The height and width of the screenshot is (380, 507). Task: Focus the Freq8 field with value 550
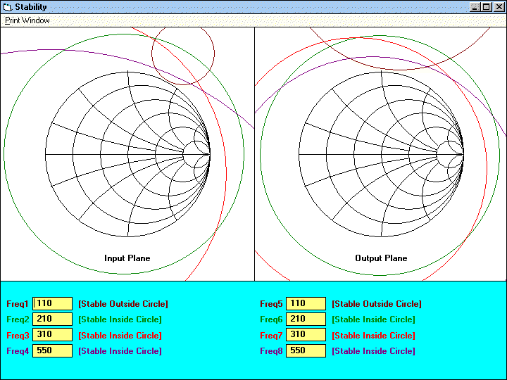pyautogui.click(x=306, y=351)
